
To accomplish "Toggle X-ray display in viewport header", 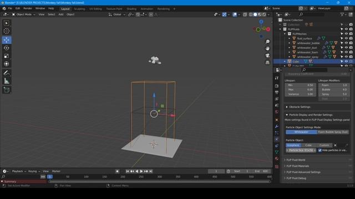I will pyautogui.click(x=245, y=14).
